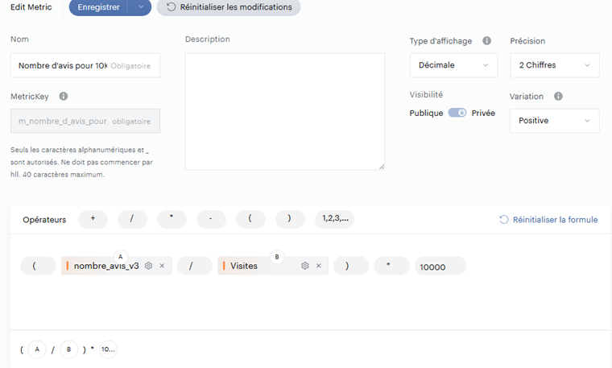The image size is (612, 368).
Task: Click the Enregistrer button
Action: point(98,7)
